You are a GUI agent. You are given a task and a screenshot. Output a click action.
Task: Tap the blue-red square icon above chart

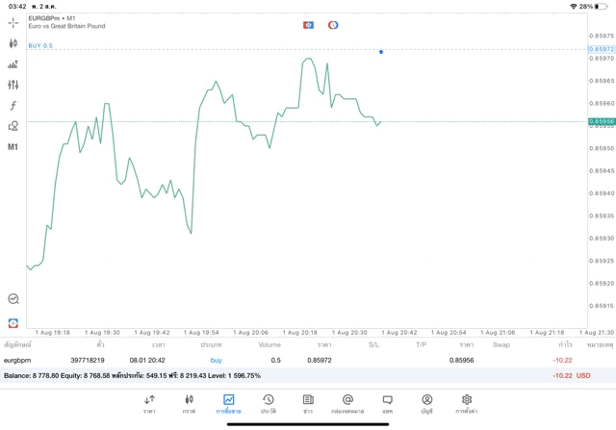point(308,25)
